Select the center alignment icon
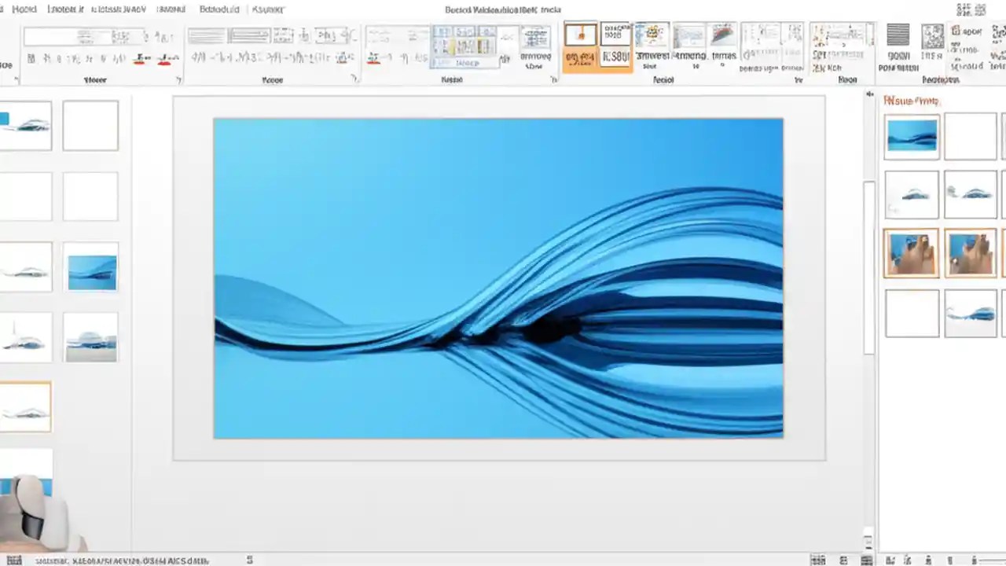 click(x=240, y=58)
